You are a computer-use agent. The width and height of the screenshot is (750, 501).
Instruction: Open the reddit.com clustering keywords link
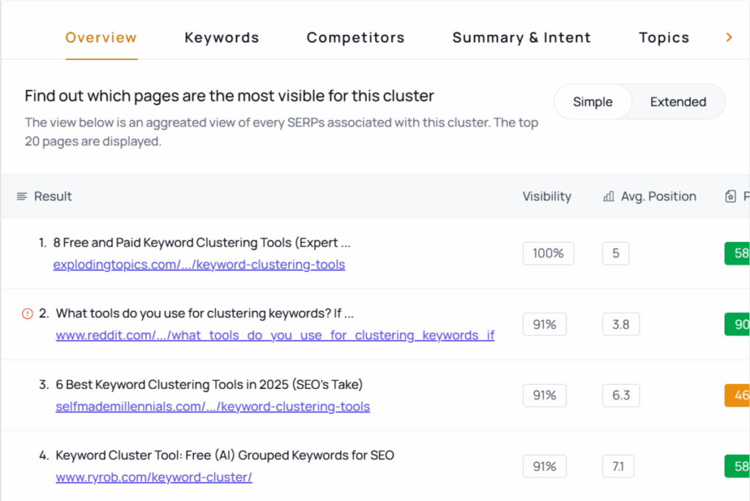click(275, 336)
